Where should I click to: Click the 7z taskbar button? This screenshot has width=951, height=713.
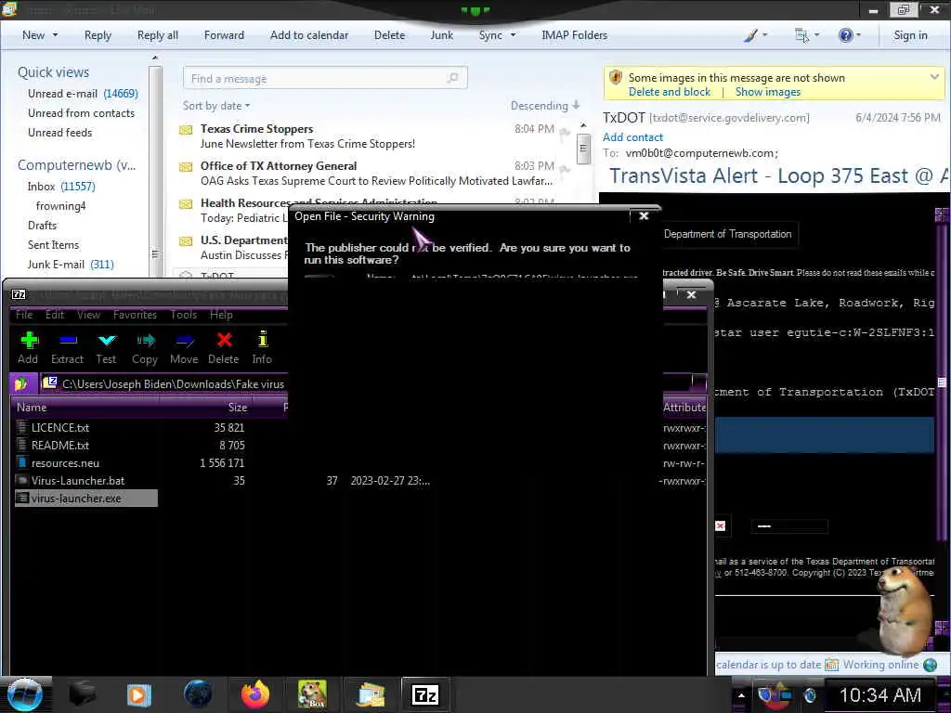[425, 694]
